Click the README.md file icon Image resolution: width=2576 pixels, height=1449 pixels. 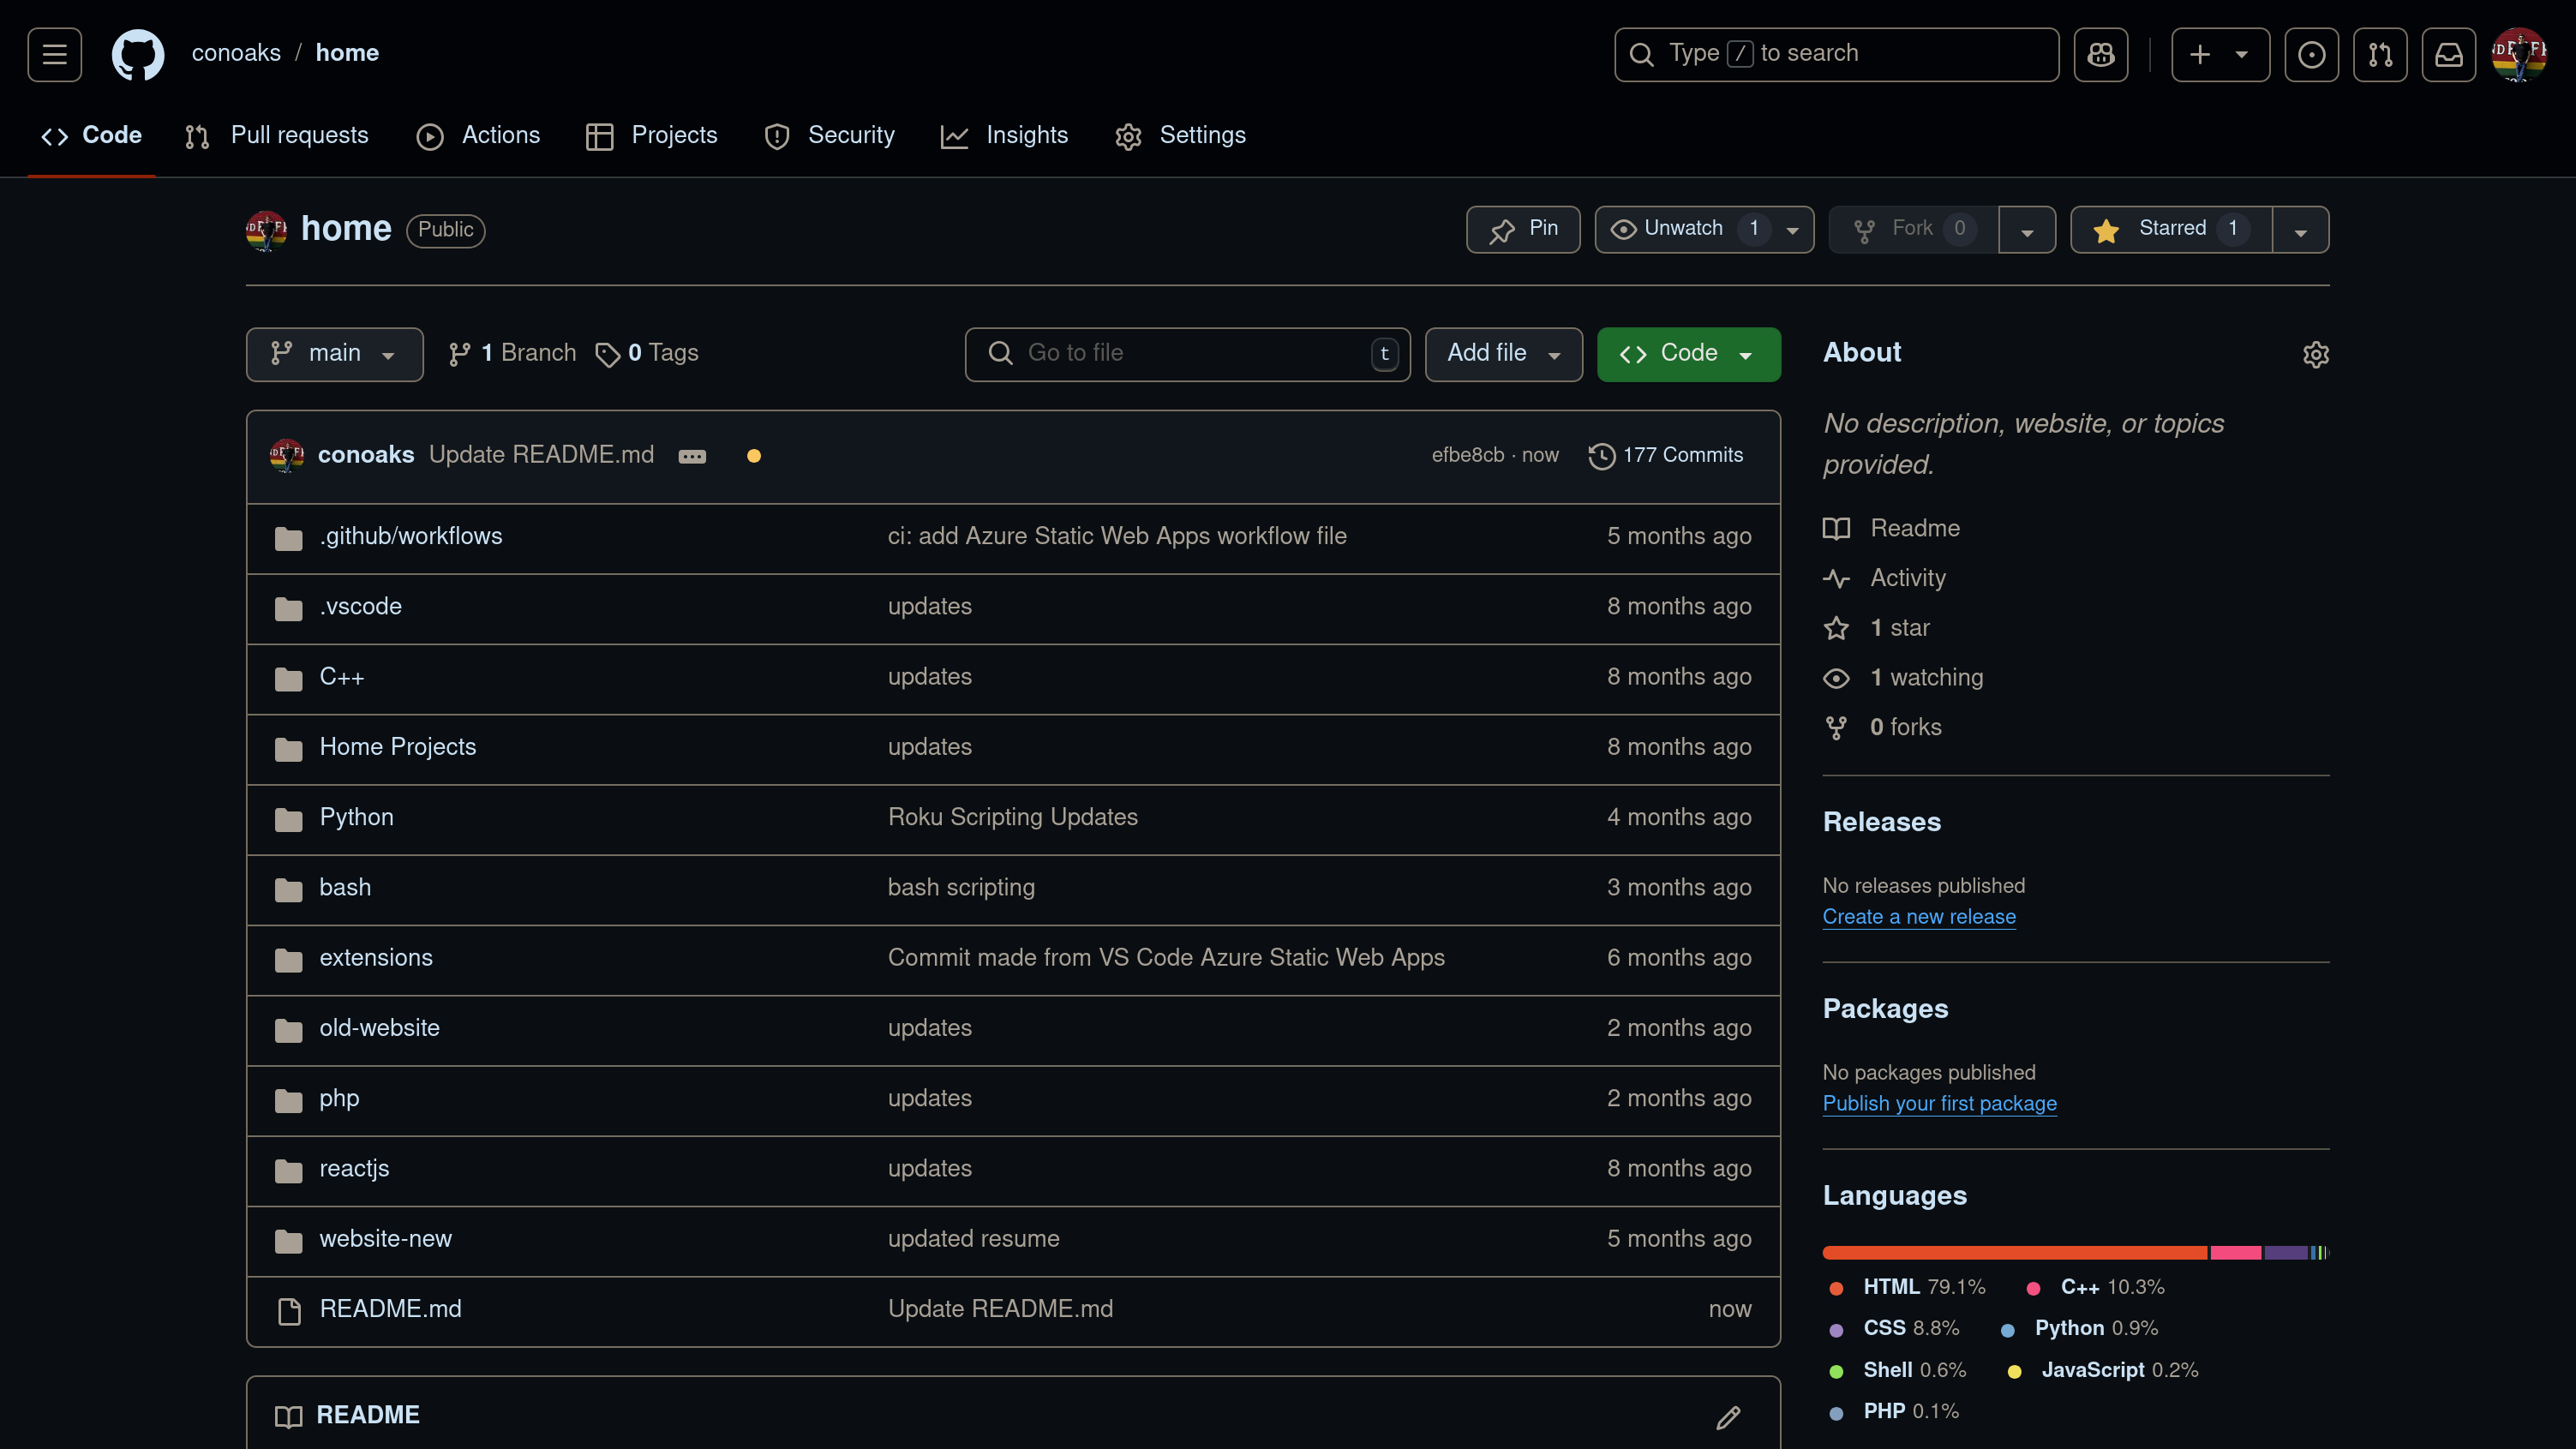(289, 1310)
